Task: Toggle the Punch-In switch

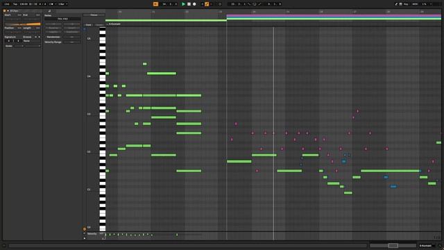Action: pyautogui.click(x=249, y=4)
